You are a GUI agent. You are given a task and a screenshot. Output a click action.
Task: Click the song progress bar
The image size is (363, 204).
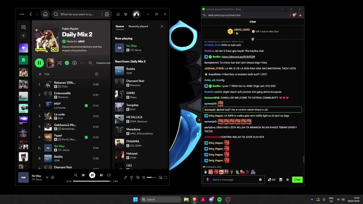click(92, 181)
